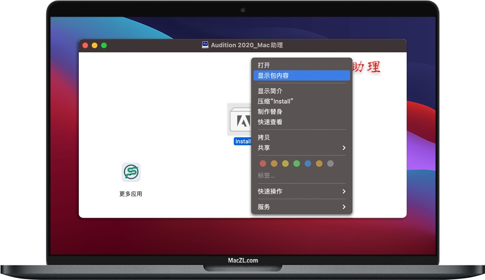Screen dimensions: 485x280
Task: Click the Install filename label
Action: 243,141
